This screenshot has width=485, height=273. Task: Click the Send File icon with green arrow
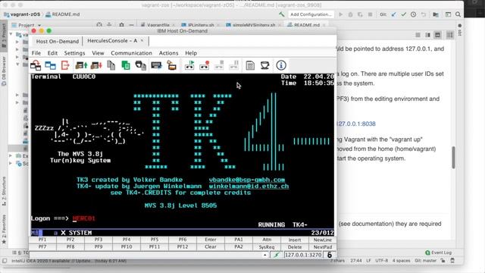tap(81, 65)
